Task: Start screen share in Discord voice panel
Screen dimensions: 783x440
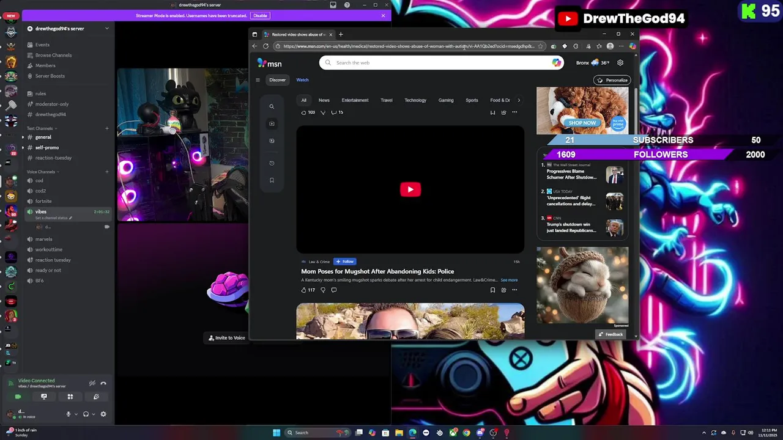Action: click(44, 397)
